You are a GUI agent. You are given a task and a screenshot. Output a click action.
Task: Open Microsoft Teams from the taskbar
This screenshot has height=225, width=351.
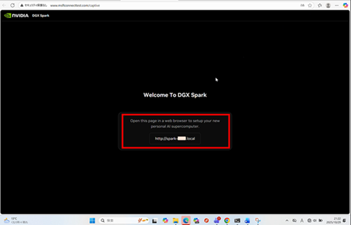click(x=217, y=220)
